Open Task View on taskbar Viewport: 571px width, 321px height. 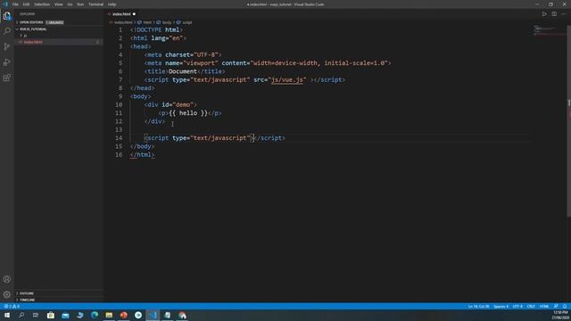[36, 315]
